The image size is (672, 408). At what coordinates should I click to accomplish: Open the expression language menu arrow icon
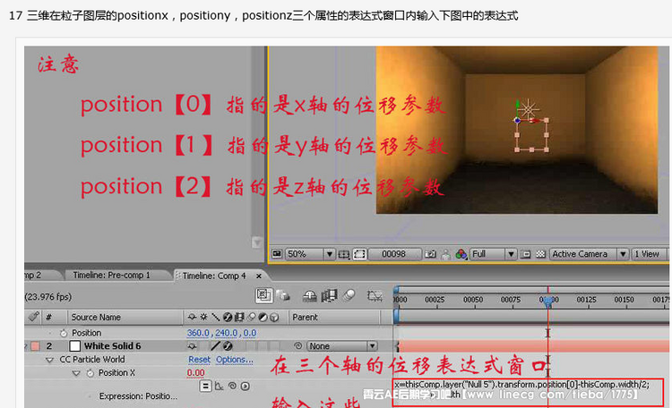(x=246, y=387)
